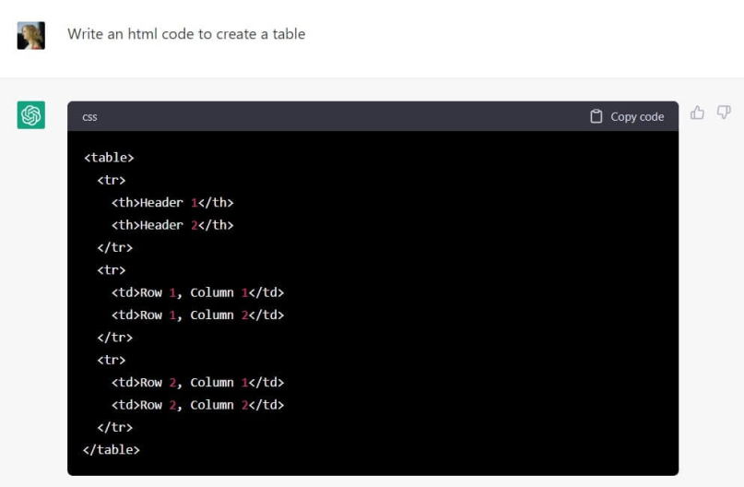Click the clipboard icon beside Copy code
This screenshot has width=744, height=487.
coord(596,116)
